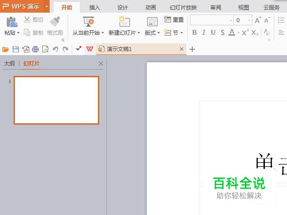
Task: Expand the 新建幻灯片 dropdown arrow
Action: click(139, 33)
